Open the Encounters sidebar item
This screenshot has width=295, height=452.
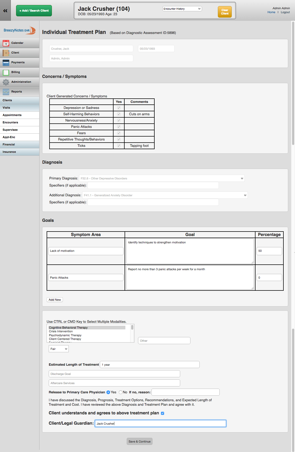point(19,123)
